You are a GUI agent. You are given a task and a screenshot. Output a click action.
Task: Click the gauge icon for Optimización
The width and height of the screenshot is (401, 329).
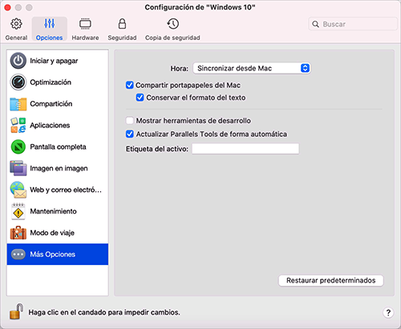click(18, 82)
